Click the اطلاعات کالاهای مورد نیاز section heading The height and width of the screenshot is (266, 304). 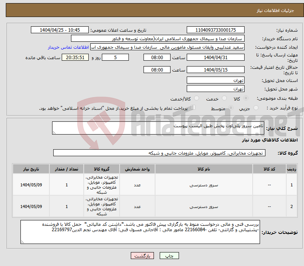[270, 140]
